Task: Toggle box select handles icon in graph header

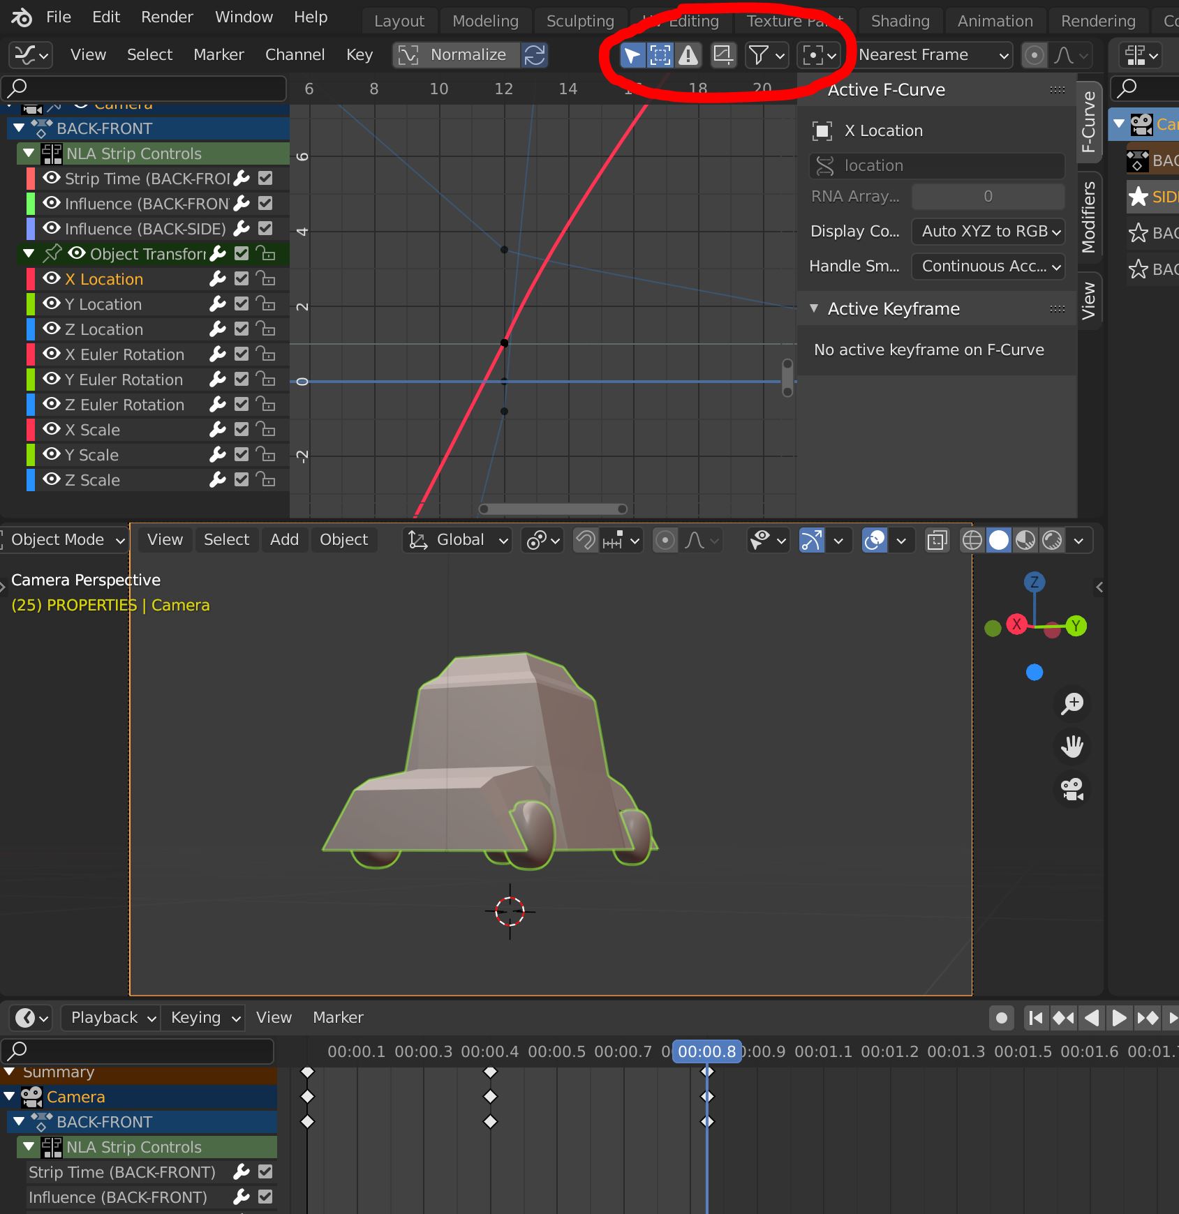Action: point(660,55)
